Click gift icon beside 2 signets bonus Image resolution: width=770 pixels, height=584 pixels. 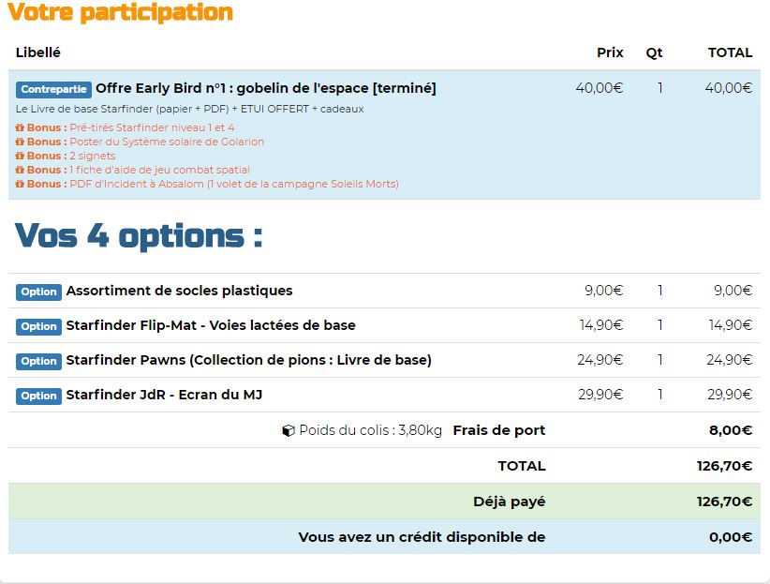coord(20,156)
